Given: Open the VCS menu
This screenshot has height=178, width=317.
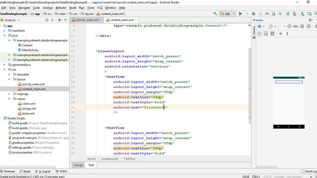Looking at the screenshot, I should pos(100,8).
